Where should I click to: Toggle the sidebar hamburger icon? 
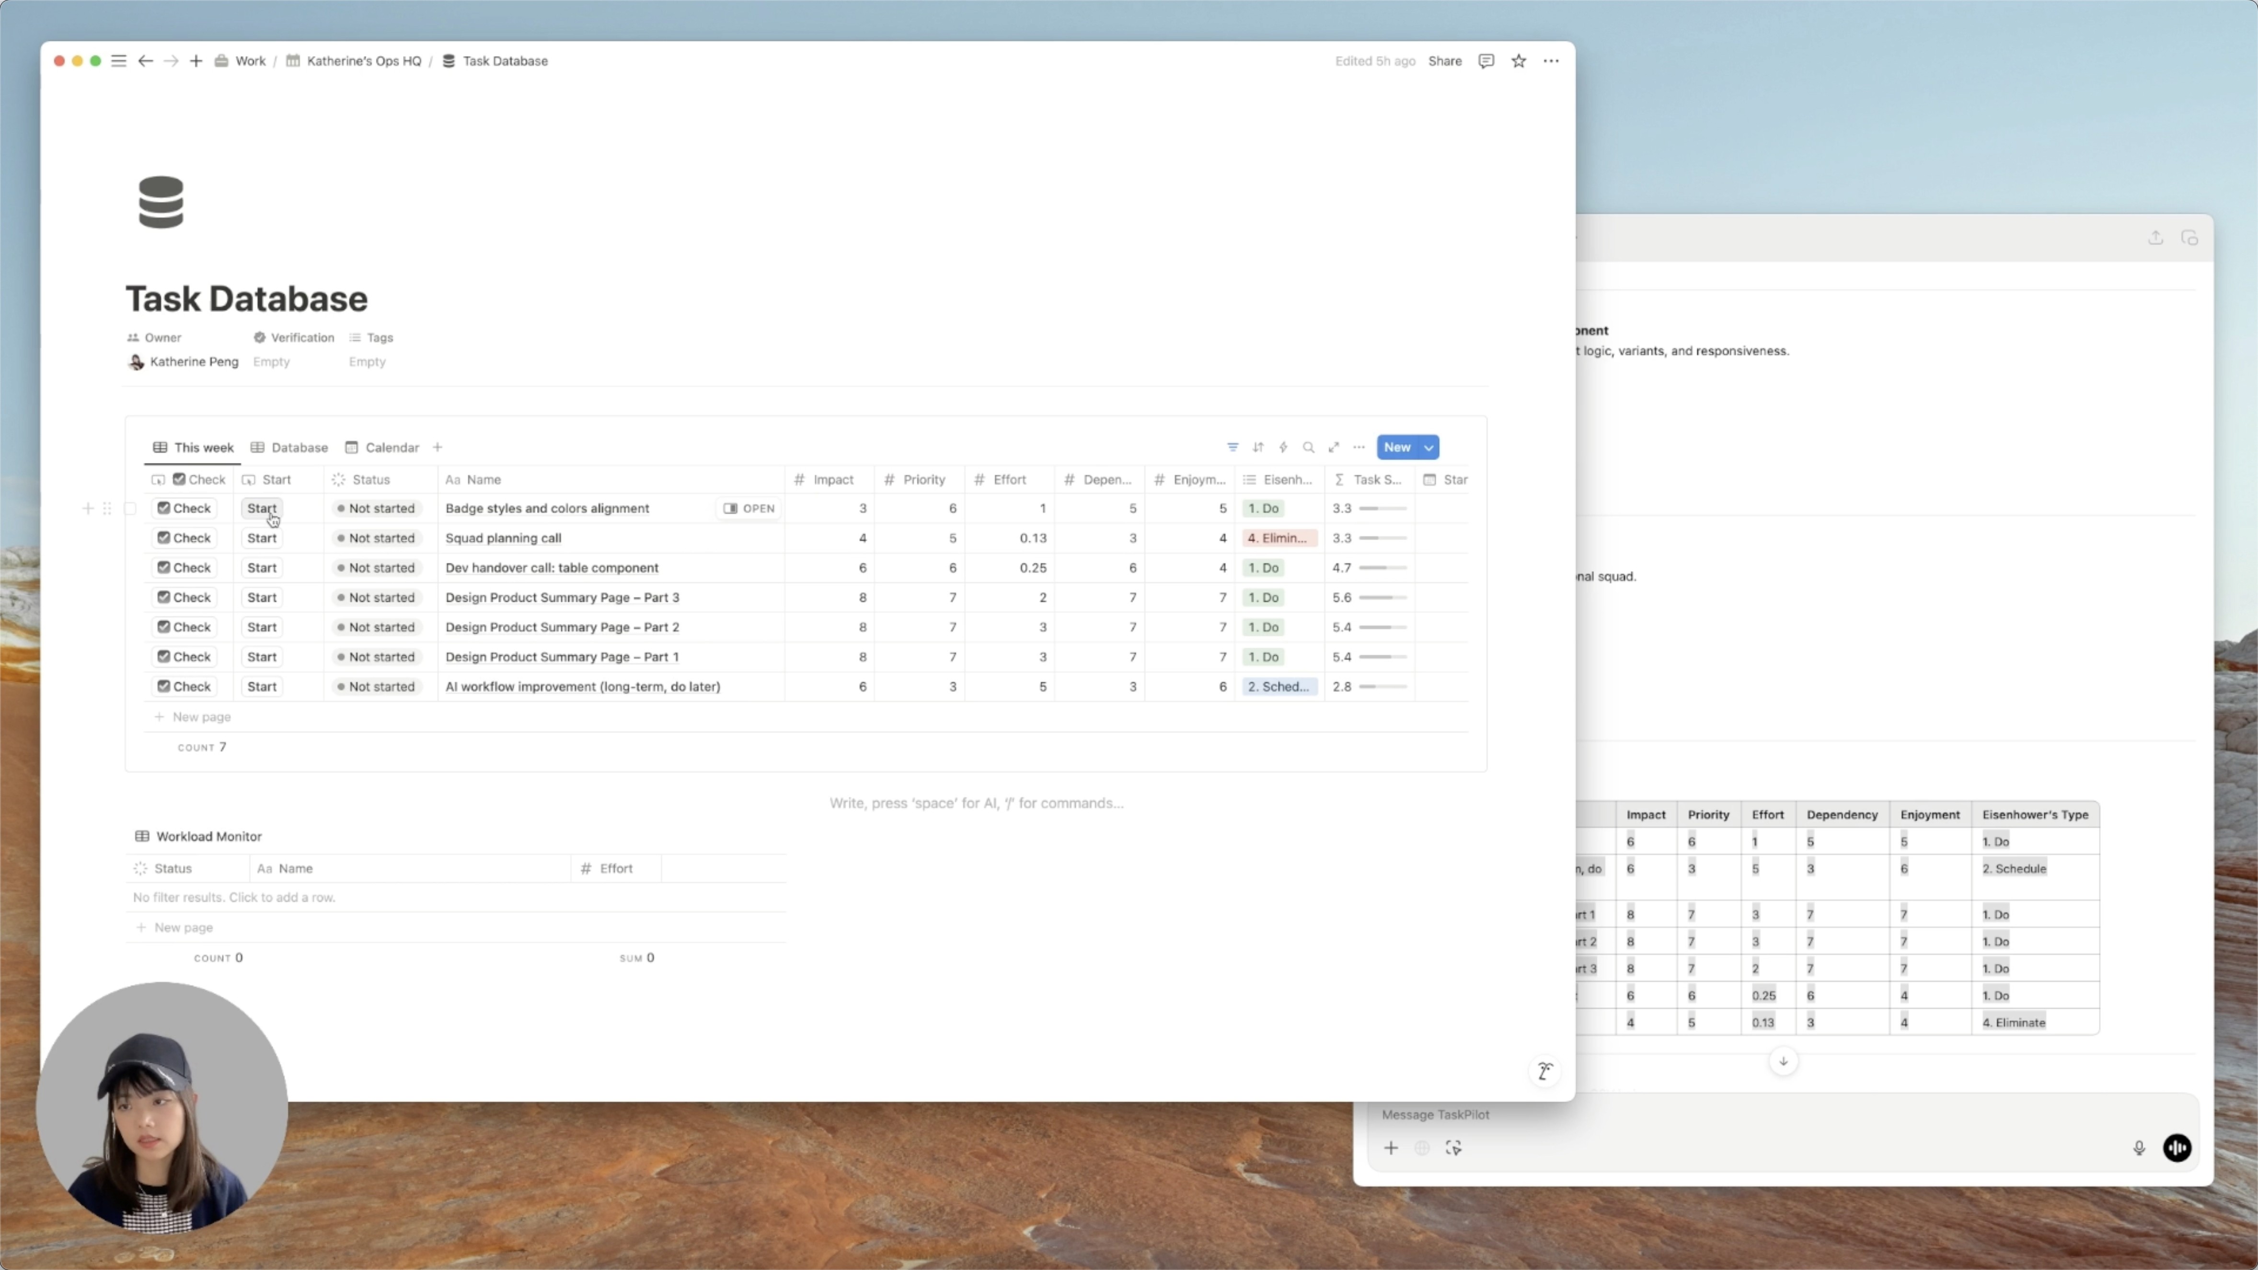coord(118,60)
